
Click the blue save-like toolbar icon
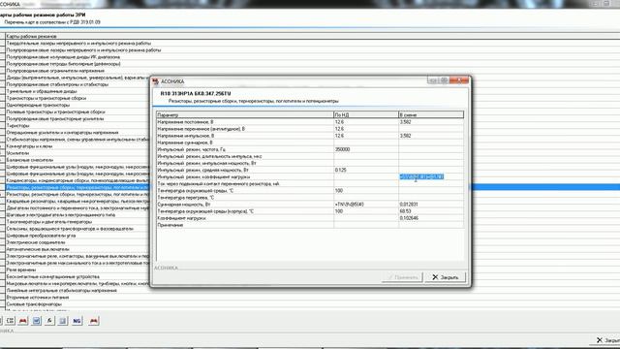[37, 321]
